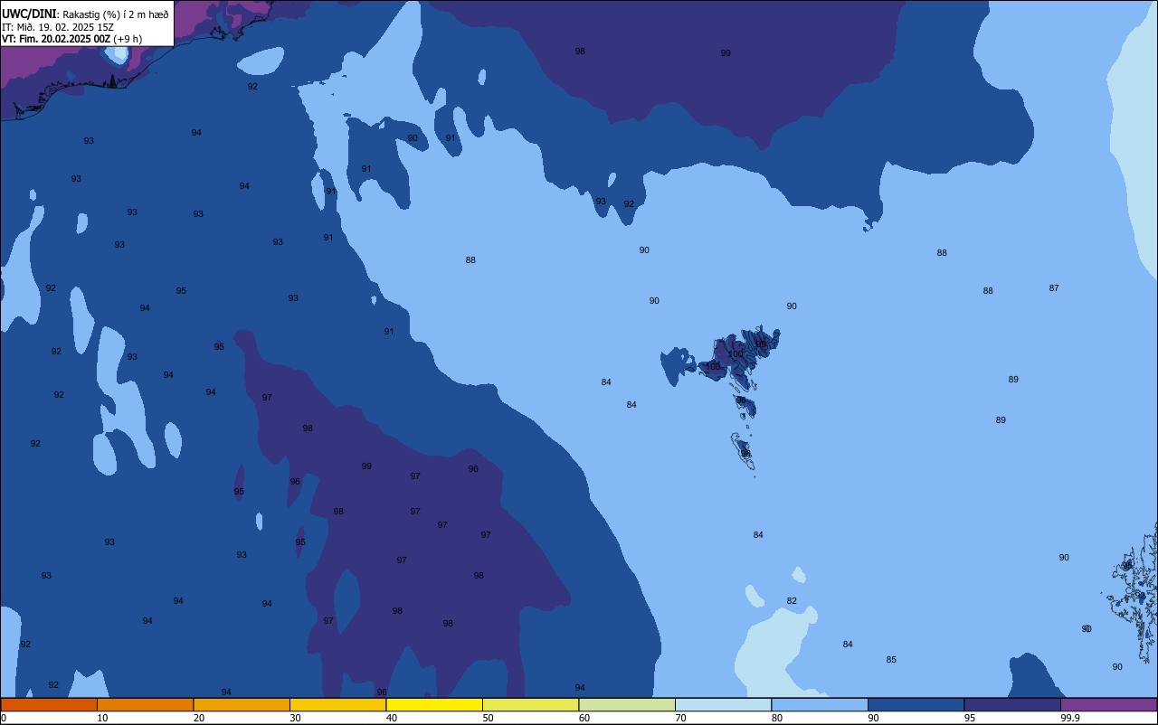Click the legend tick label '50'
This screenshot has width=1158, height=725.
pyautogui.click(x=488, y=718)
